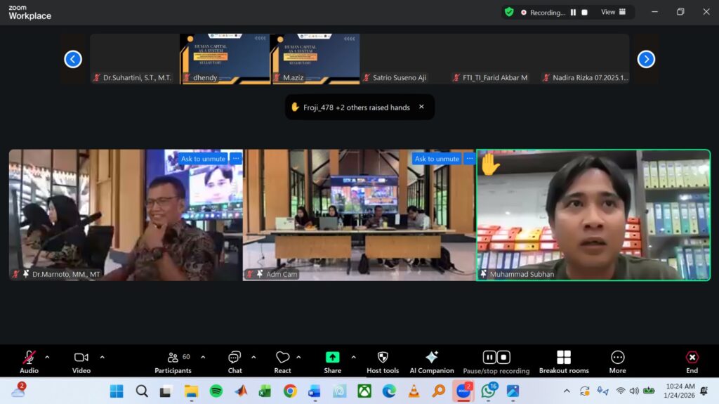
Task: Open the arrow menu beside Share
Action: (x=353, y=357)
